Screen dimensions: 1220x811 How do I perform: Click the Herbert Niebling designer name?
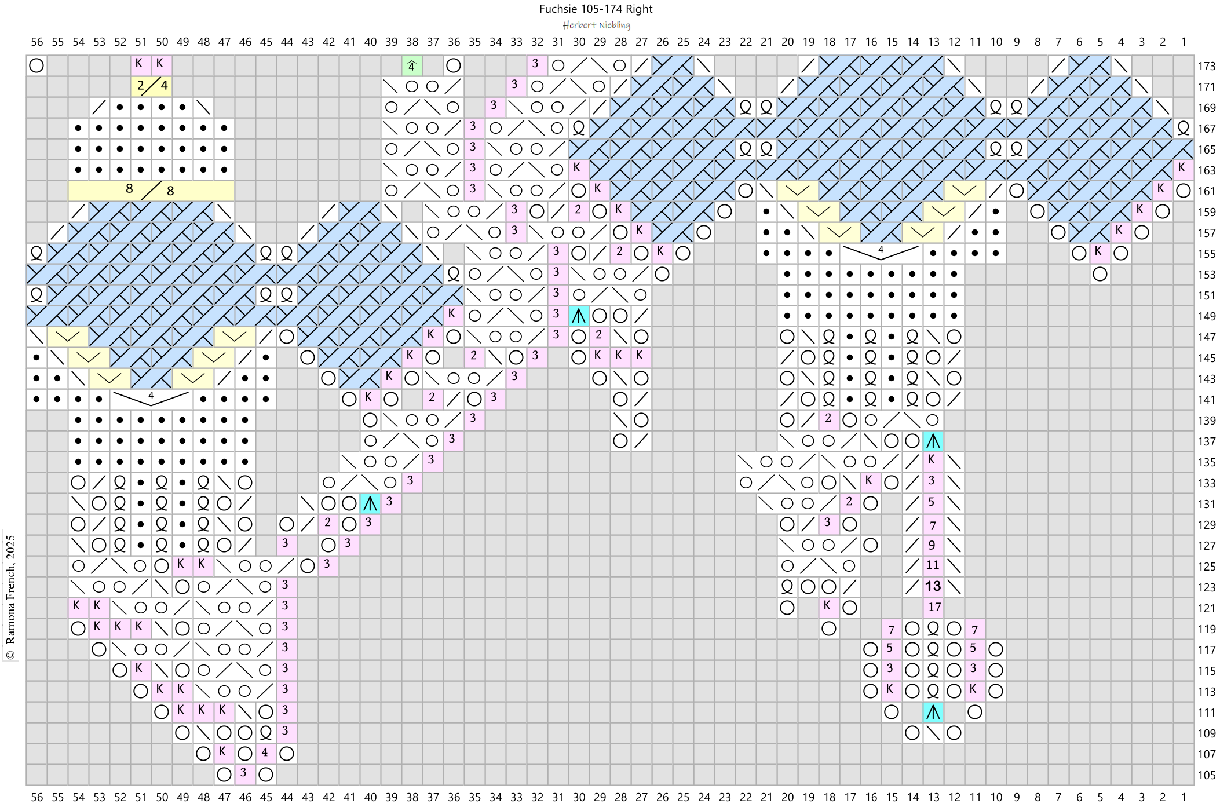point(596,25)
